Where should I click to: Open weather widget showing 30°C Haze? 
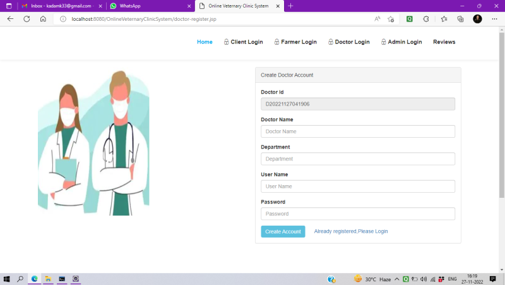click(372, 279)
